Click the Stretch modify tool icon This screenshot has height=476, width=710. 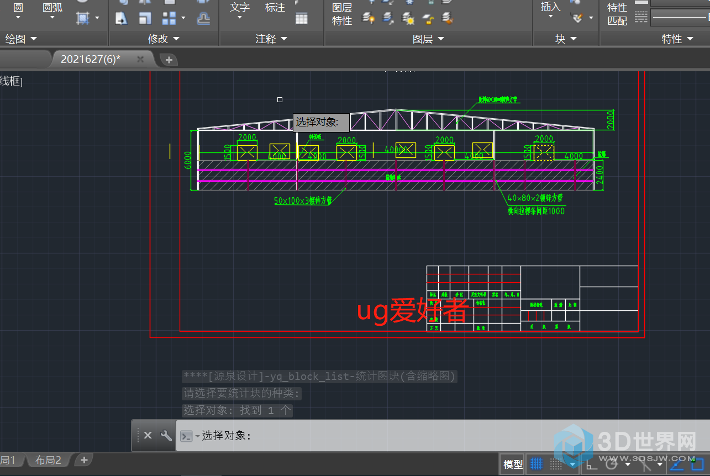click(x=121, y=19)
